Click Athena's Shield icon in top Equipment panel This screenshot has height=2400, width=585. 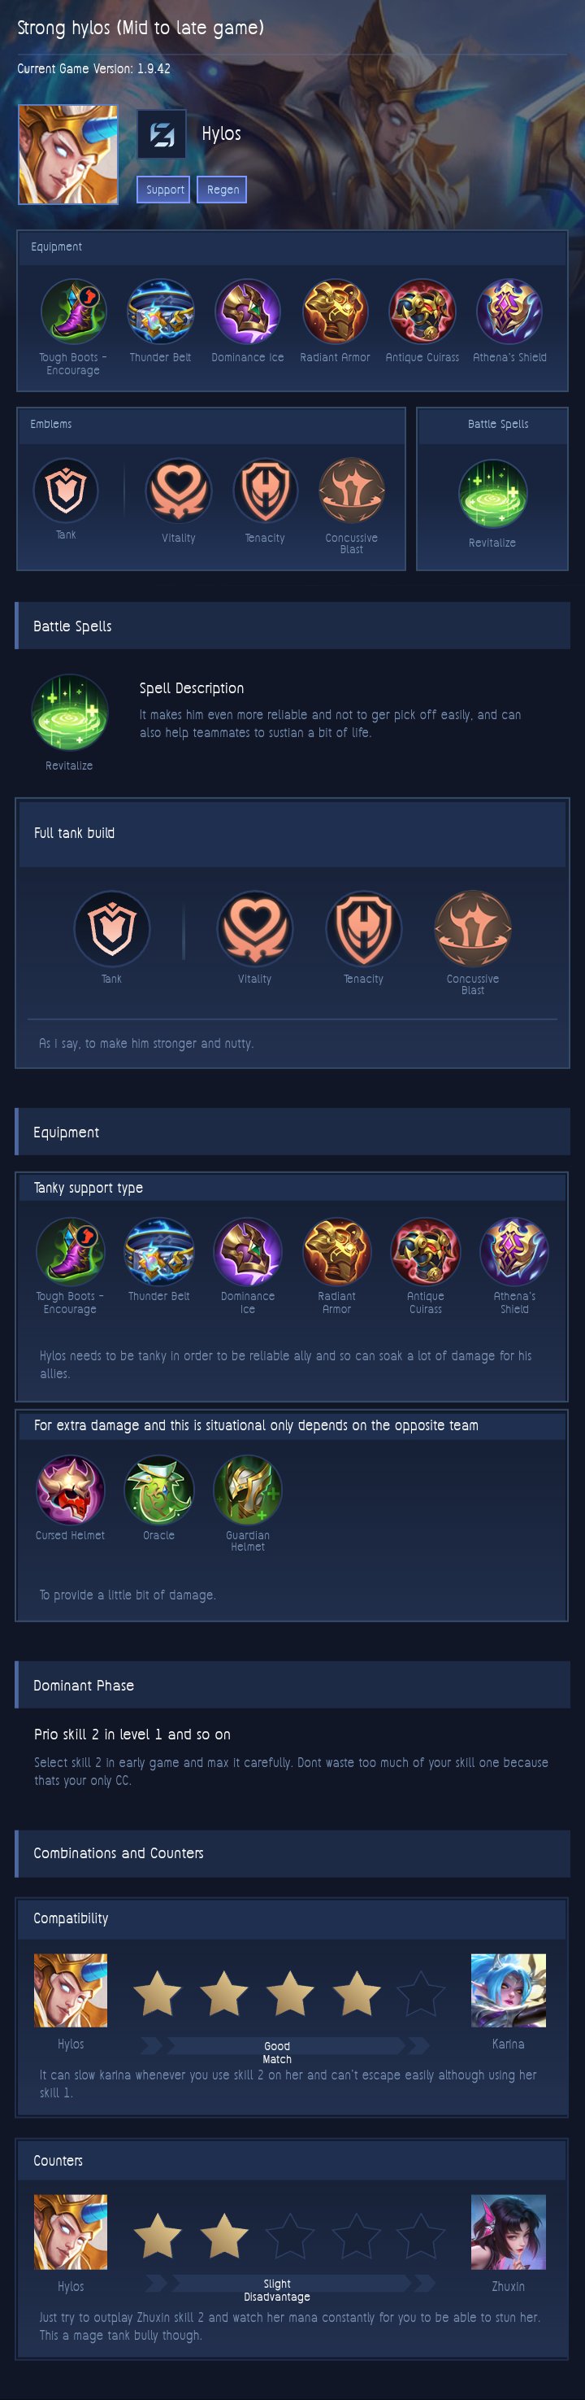(x=509, y=311)
